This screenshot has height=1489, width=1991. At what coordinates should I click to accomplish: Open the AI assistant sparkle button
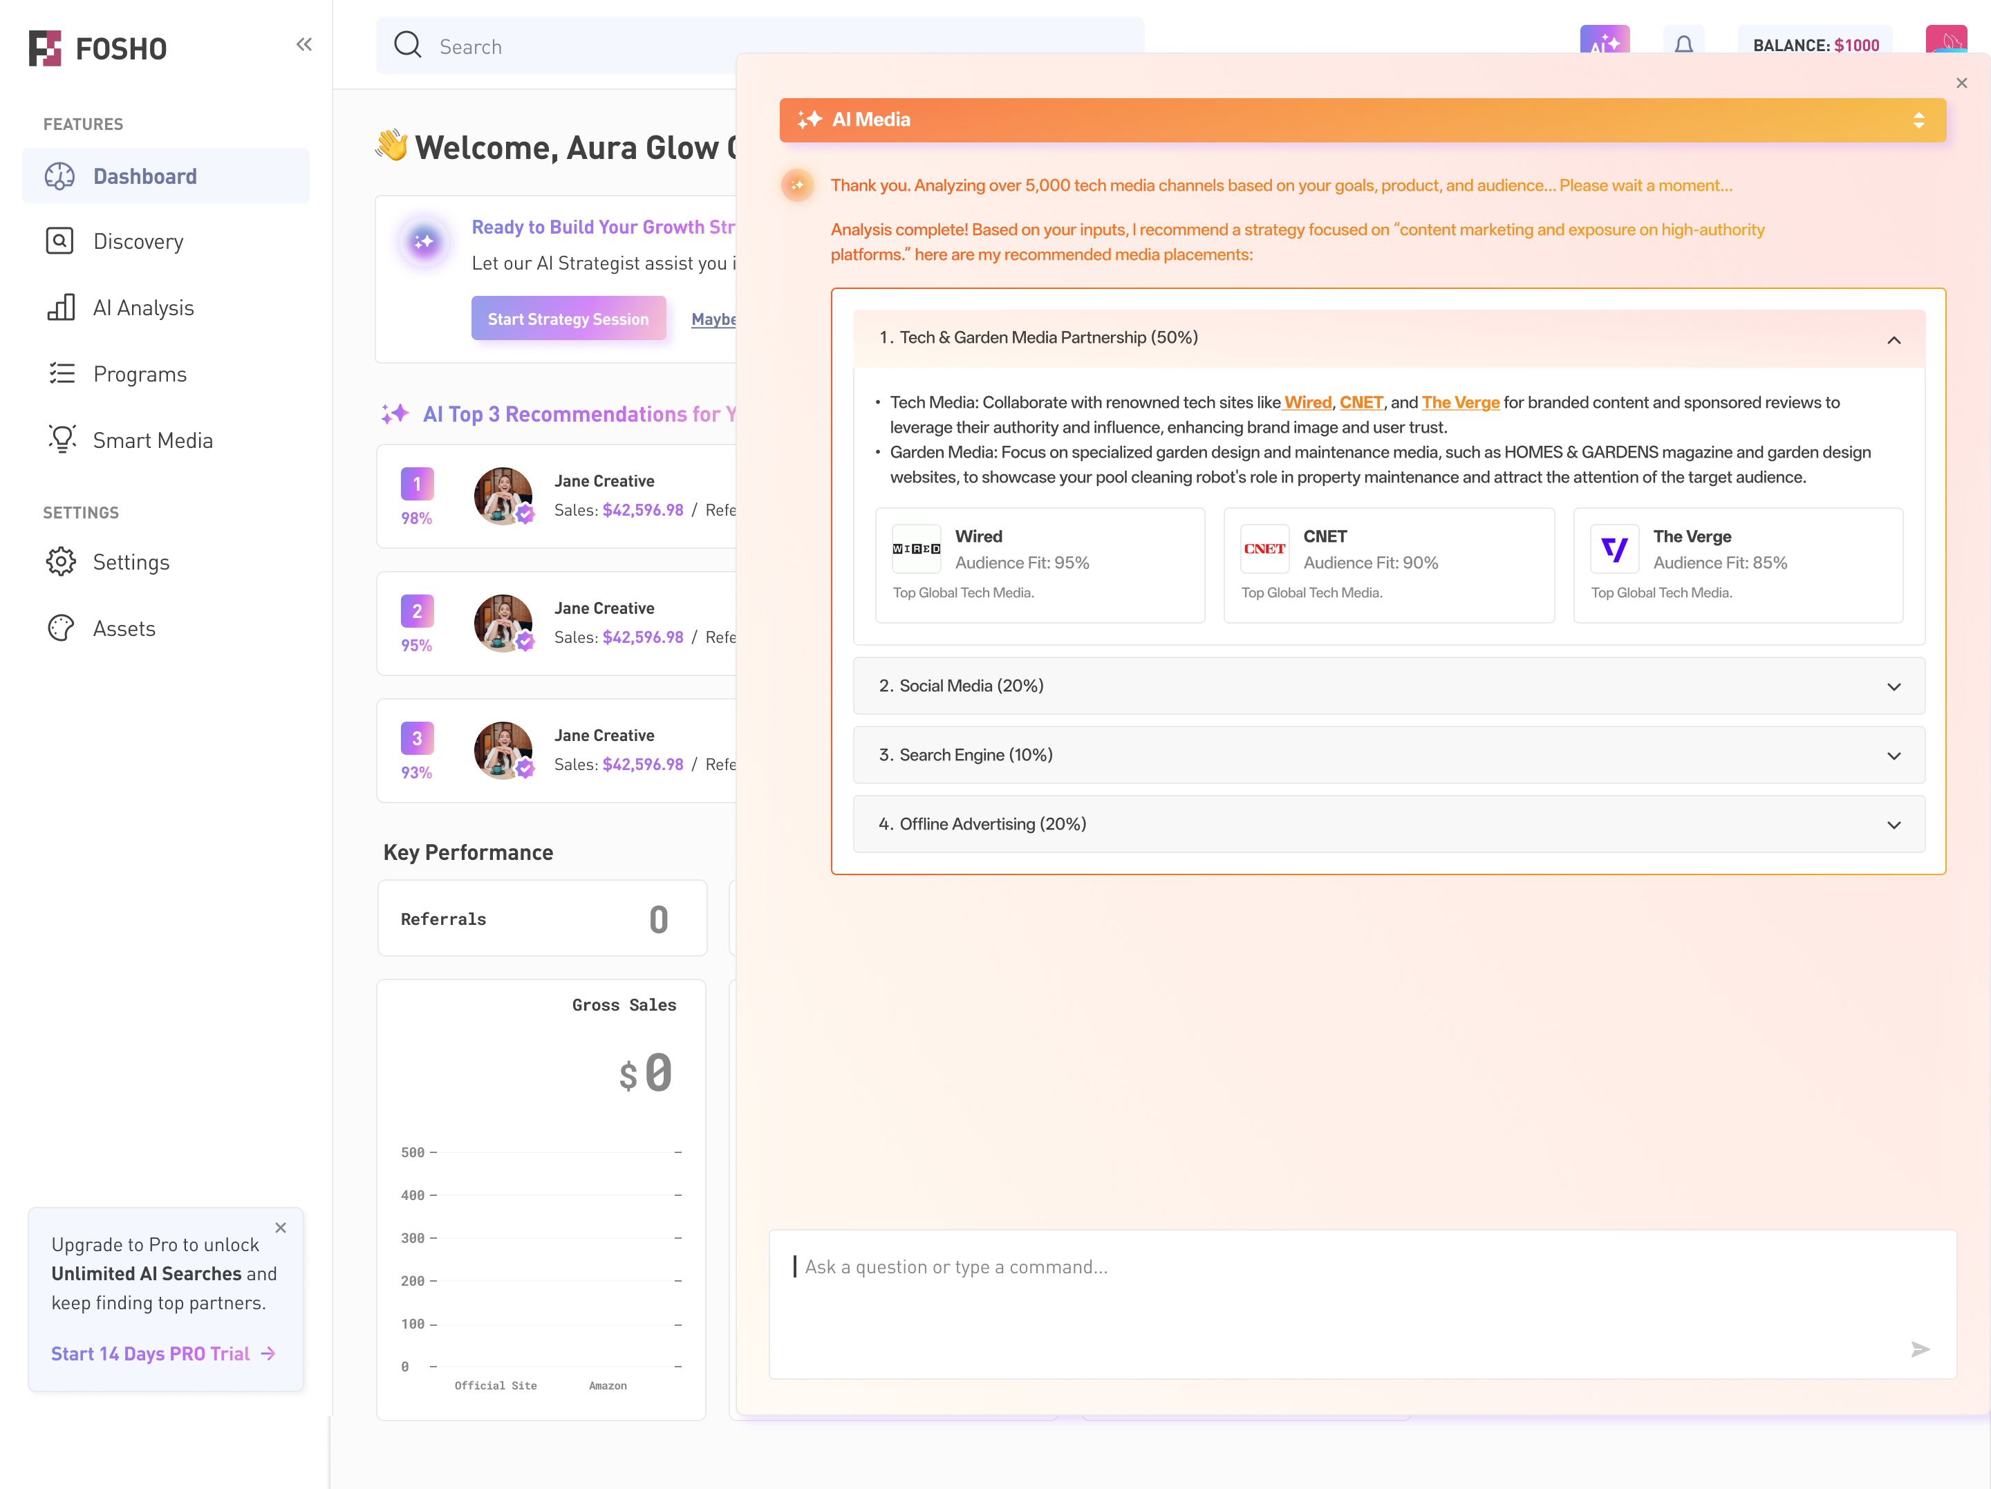1604,41
